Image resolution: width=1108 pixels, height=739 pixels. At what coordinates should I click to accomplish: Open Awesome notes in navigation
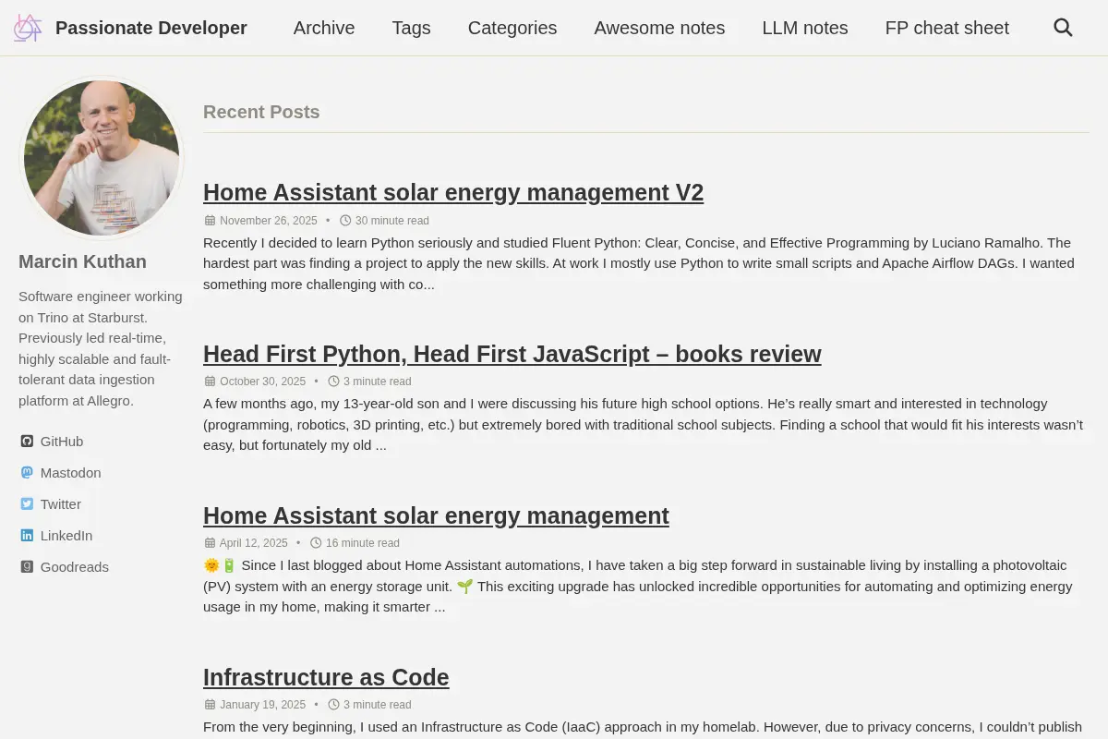[659, 28]
